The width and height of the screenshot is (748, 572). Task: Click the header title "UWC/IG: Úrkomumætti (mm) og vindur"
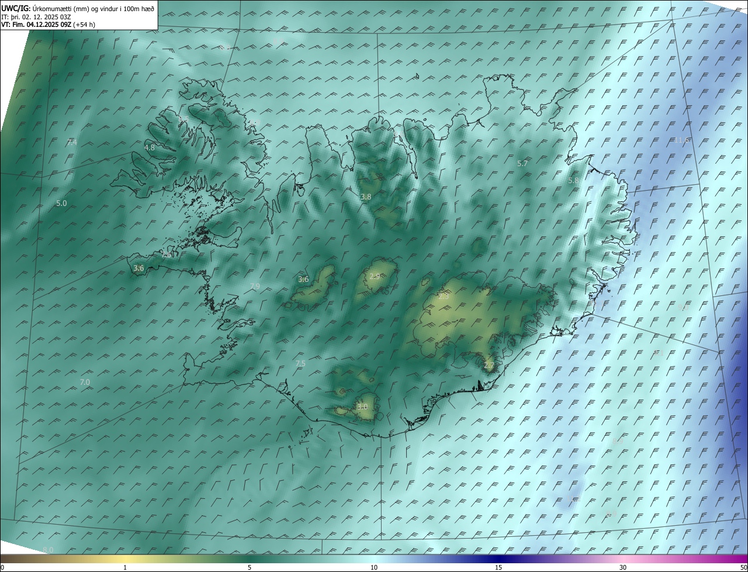tap(78, 8)
